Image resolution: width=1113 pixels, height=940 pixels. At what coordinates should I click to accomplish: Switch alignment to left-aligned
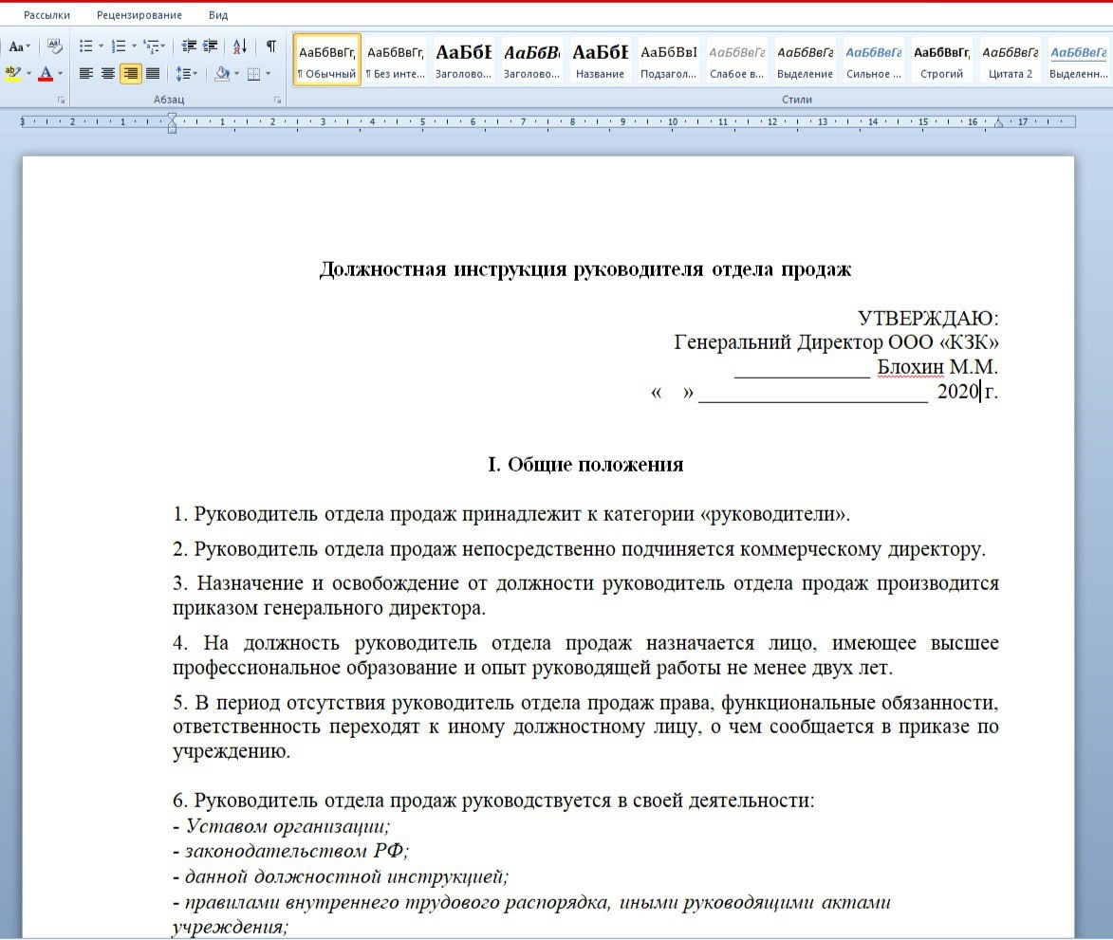[86, 73]
